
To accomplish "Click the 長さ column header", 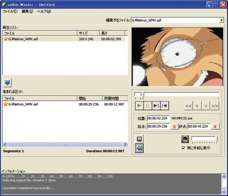I will (x=112, y=33).
